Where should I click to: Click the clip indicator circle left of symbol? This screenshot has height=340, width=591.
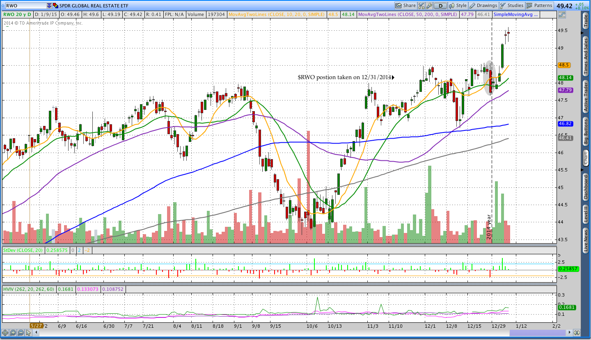[2, 6]
